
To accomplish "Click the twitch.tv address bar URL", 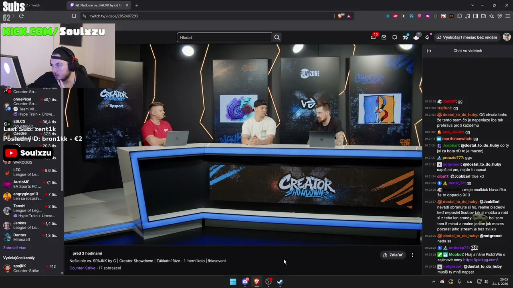I will (114, 16).
